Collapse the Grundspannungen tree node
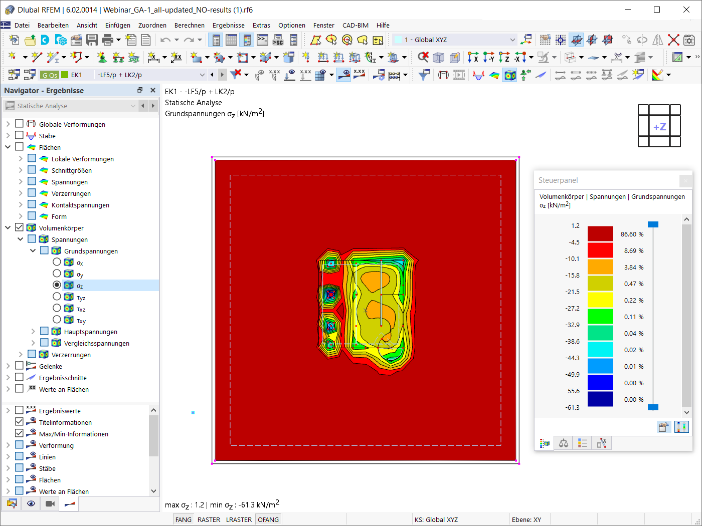Image resolution: width=702 pixels, height=526 pixels. tap(33, 250)
